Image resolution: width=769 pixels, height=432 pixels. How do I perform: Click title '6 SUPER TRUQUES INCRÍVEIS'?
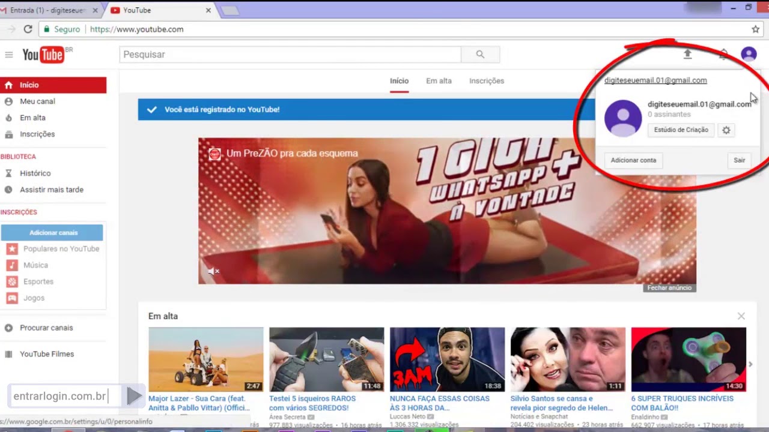coord(682,403)
